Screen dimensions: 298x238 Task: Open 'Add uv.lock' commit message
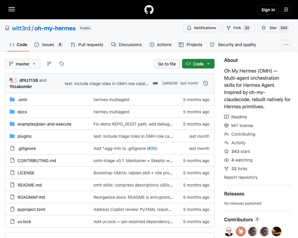point(133,222)
